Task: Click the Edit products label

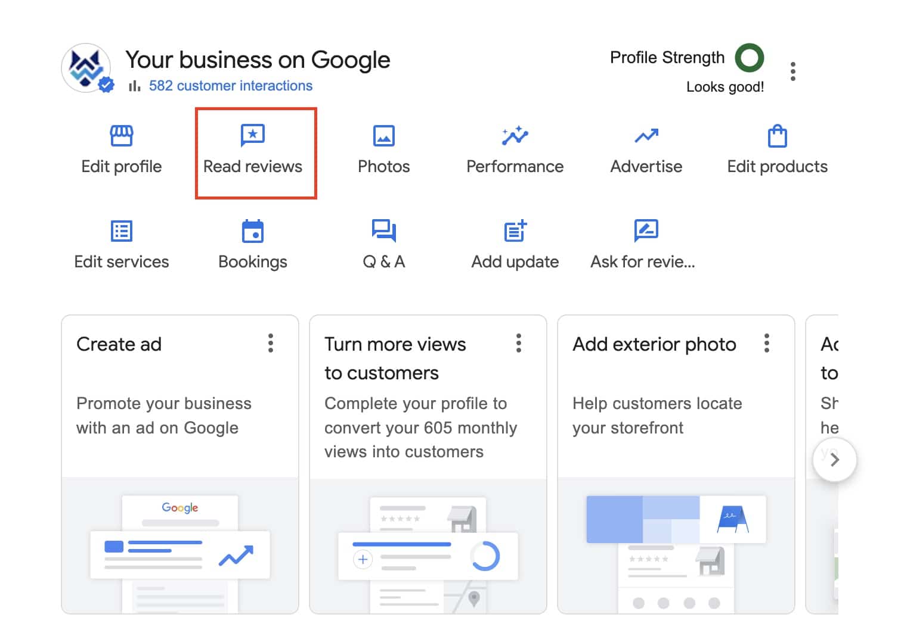Action: pyautogui.click(x=777, y=166)
